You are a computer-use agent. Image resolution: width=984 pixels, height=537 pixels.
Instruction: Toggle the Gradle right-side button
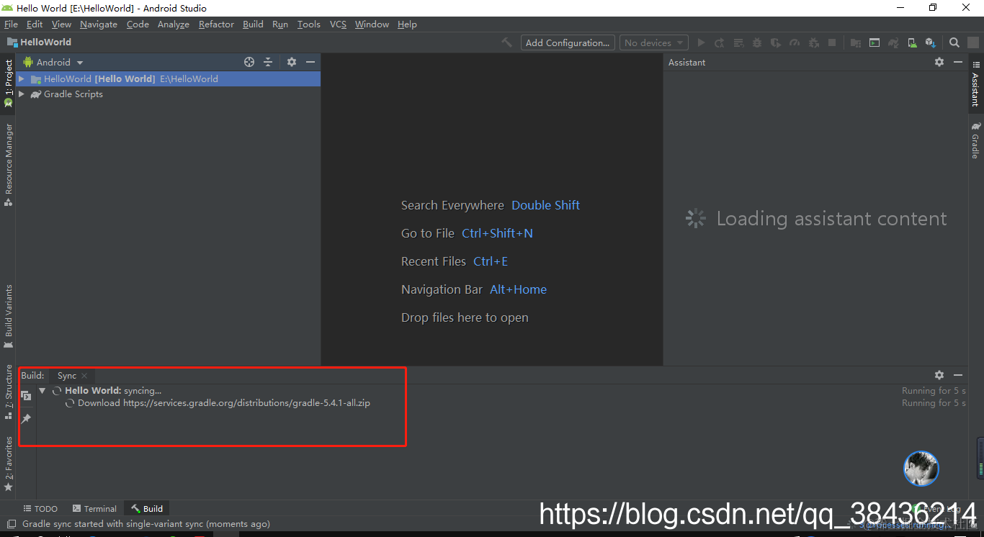click(975, 140)
